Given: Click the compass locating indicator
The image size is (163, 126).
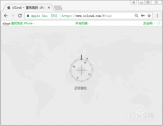Looking at the screenshot, I should pyautogui.click(x=81, y=70).
